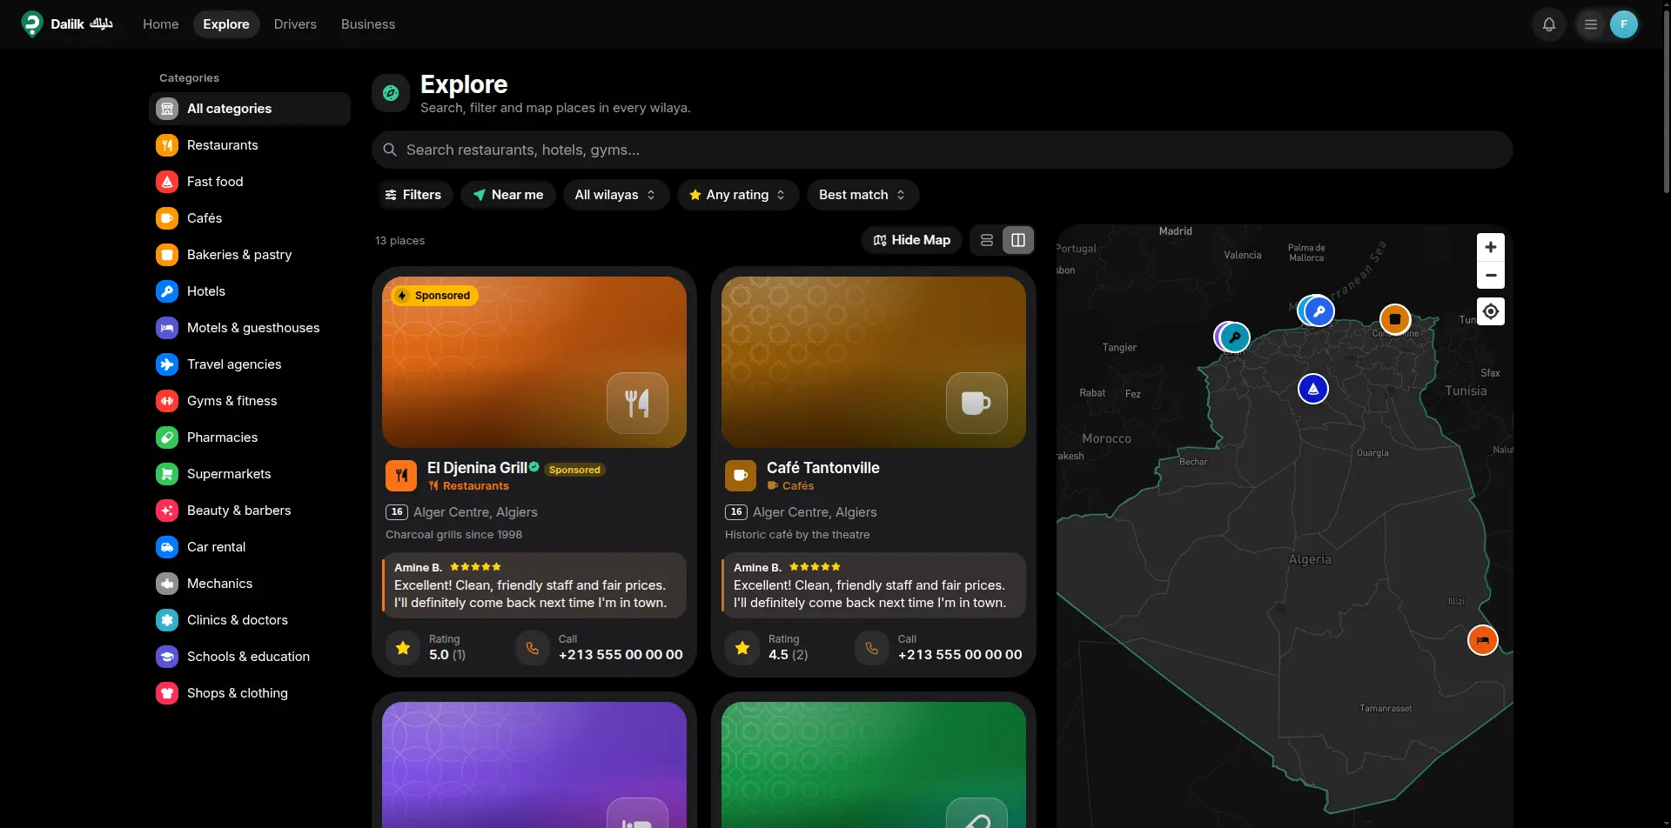The height and width of the screenshot is (828, 1671).
Task: Zoom out on the map
Action: point(1491,275)
